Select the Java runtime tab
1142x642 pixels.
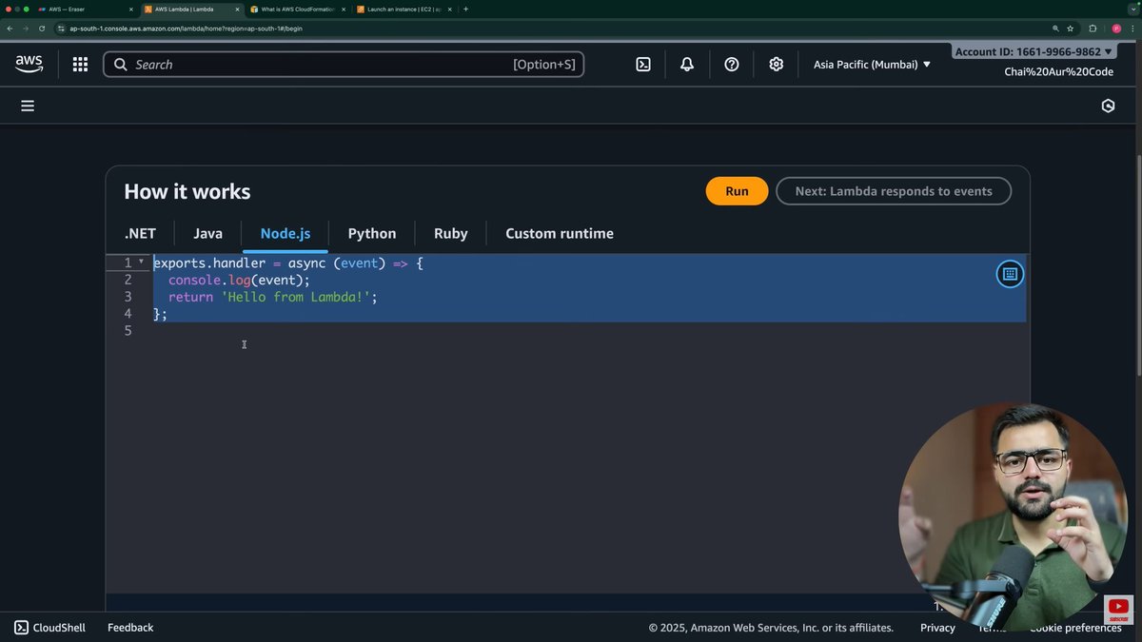[207, 234]
